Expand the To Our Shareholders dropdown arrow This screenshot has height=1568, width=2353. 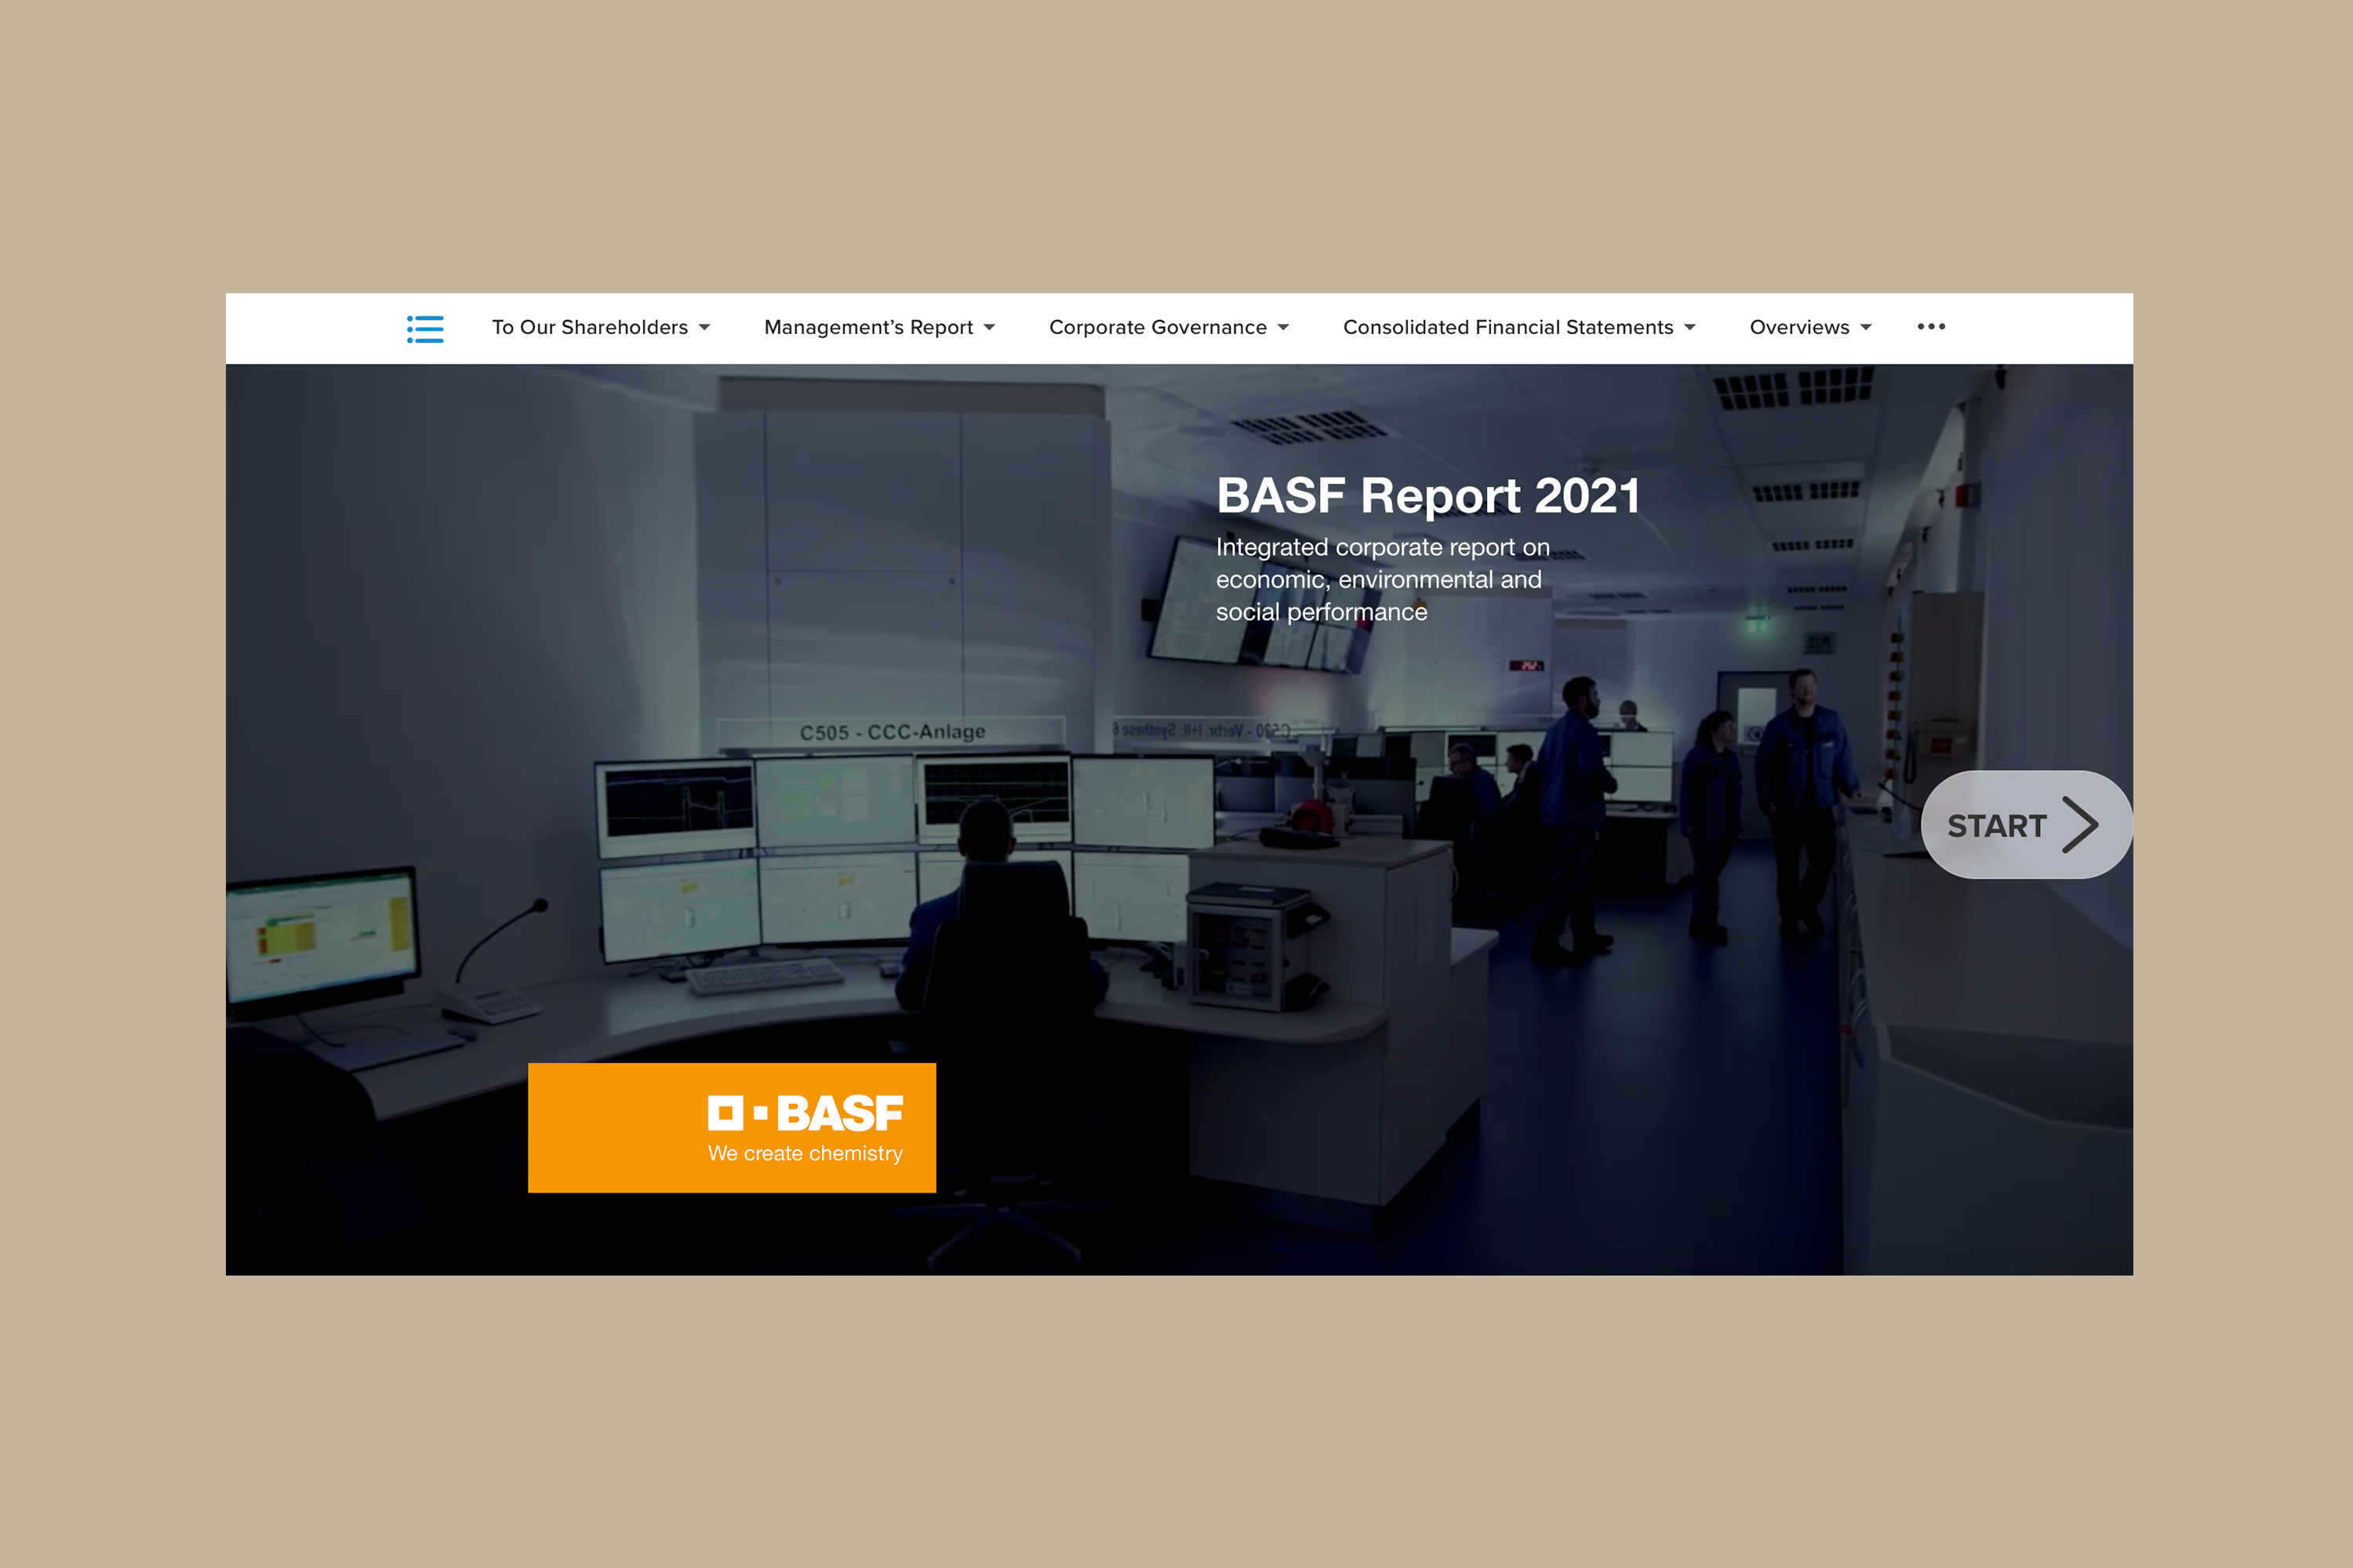point(704,328)
